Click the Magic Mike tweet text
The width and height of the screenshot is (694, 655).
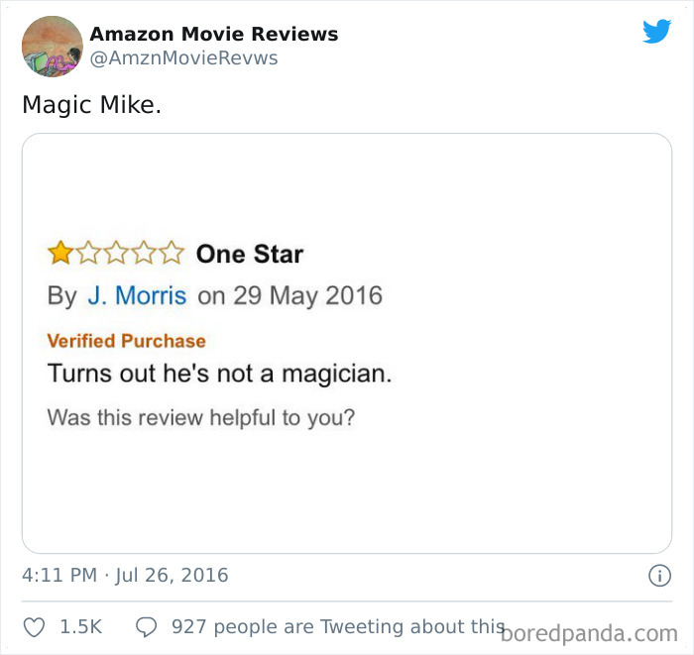91,105
